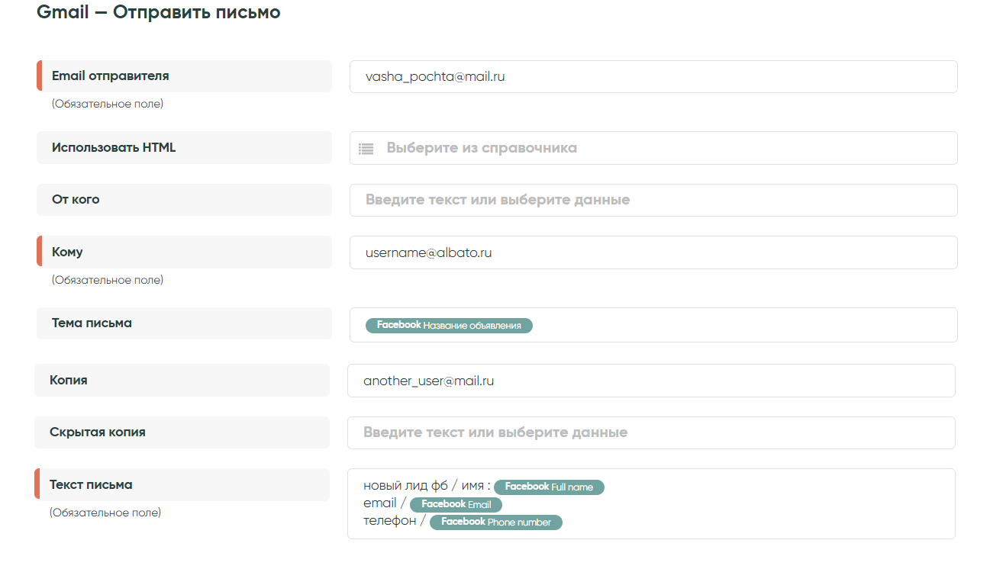990x569 pixels.
Task: Click the Email отправителя label
Action: click(110, 76)
